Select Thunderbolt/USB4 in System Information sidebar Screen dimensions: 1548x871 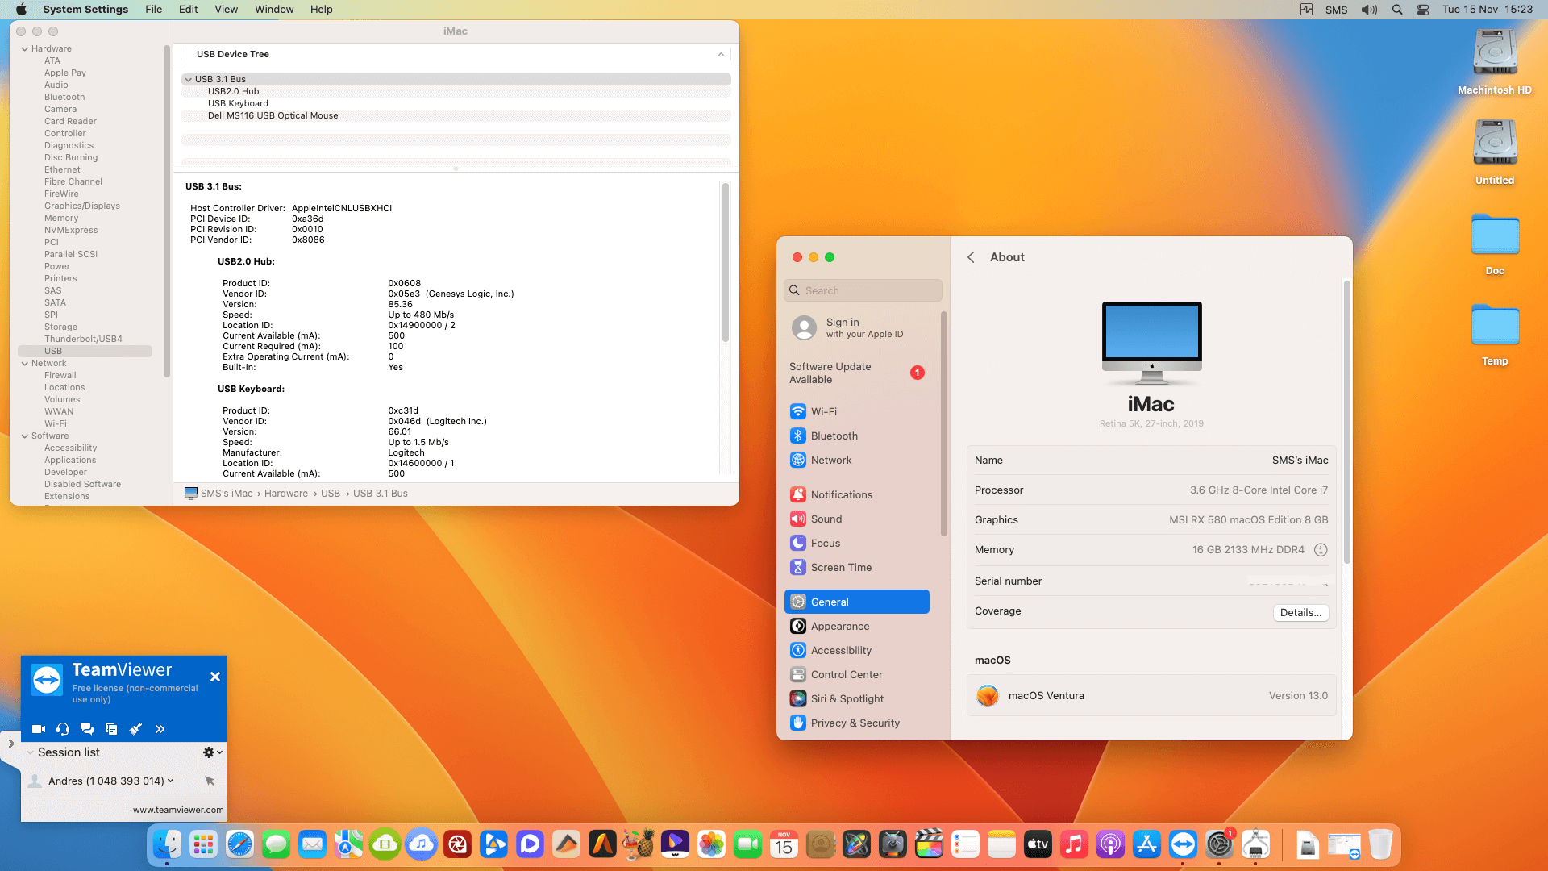(x=83, y=340)
